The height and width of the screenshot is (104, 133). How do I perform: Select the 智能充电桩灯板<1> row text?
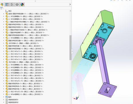(x=25, y=89)
